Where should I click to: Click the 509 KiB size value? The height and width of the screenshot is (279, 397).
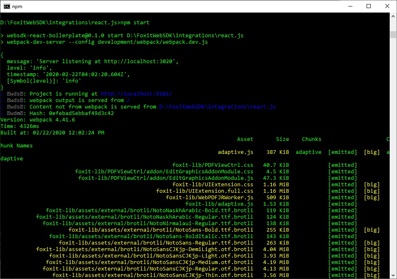[277, 197]
